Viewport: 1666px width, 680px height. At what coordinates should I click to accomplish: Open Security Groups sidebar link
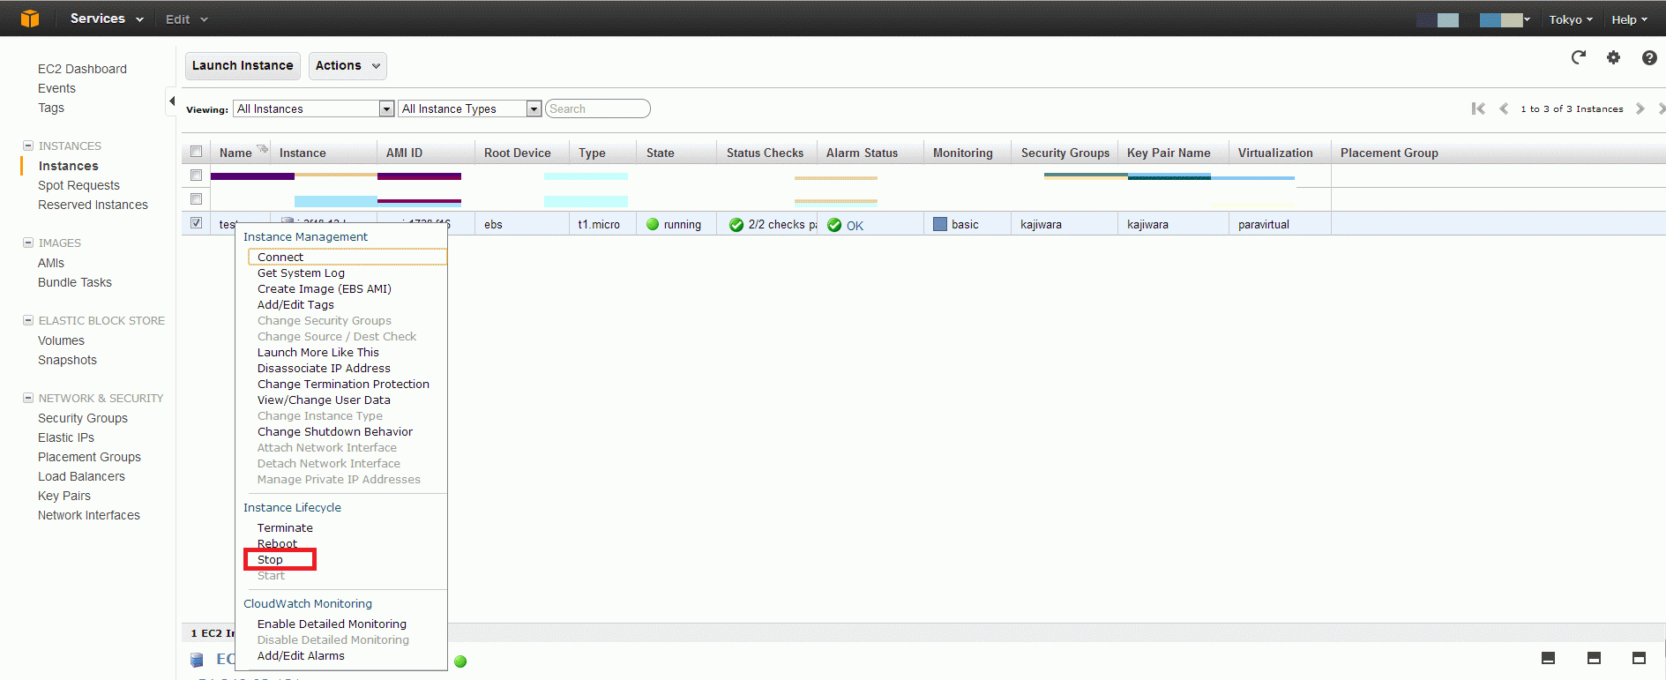click(x=83, y=418)
